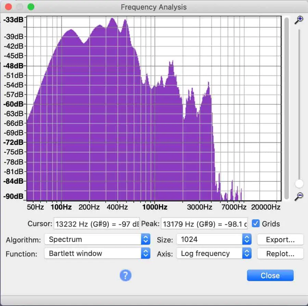
Task: Open help with the question mark icon
Action: pyautogui.click(x=126, y=275)
